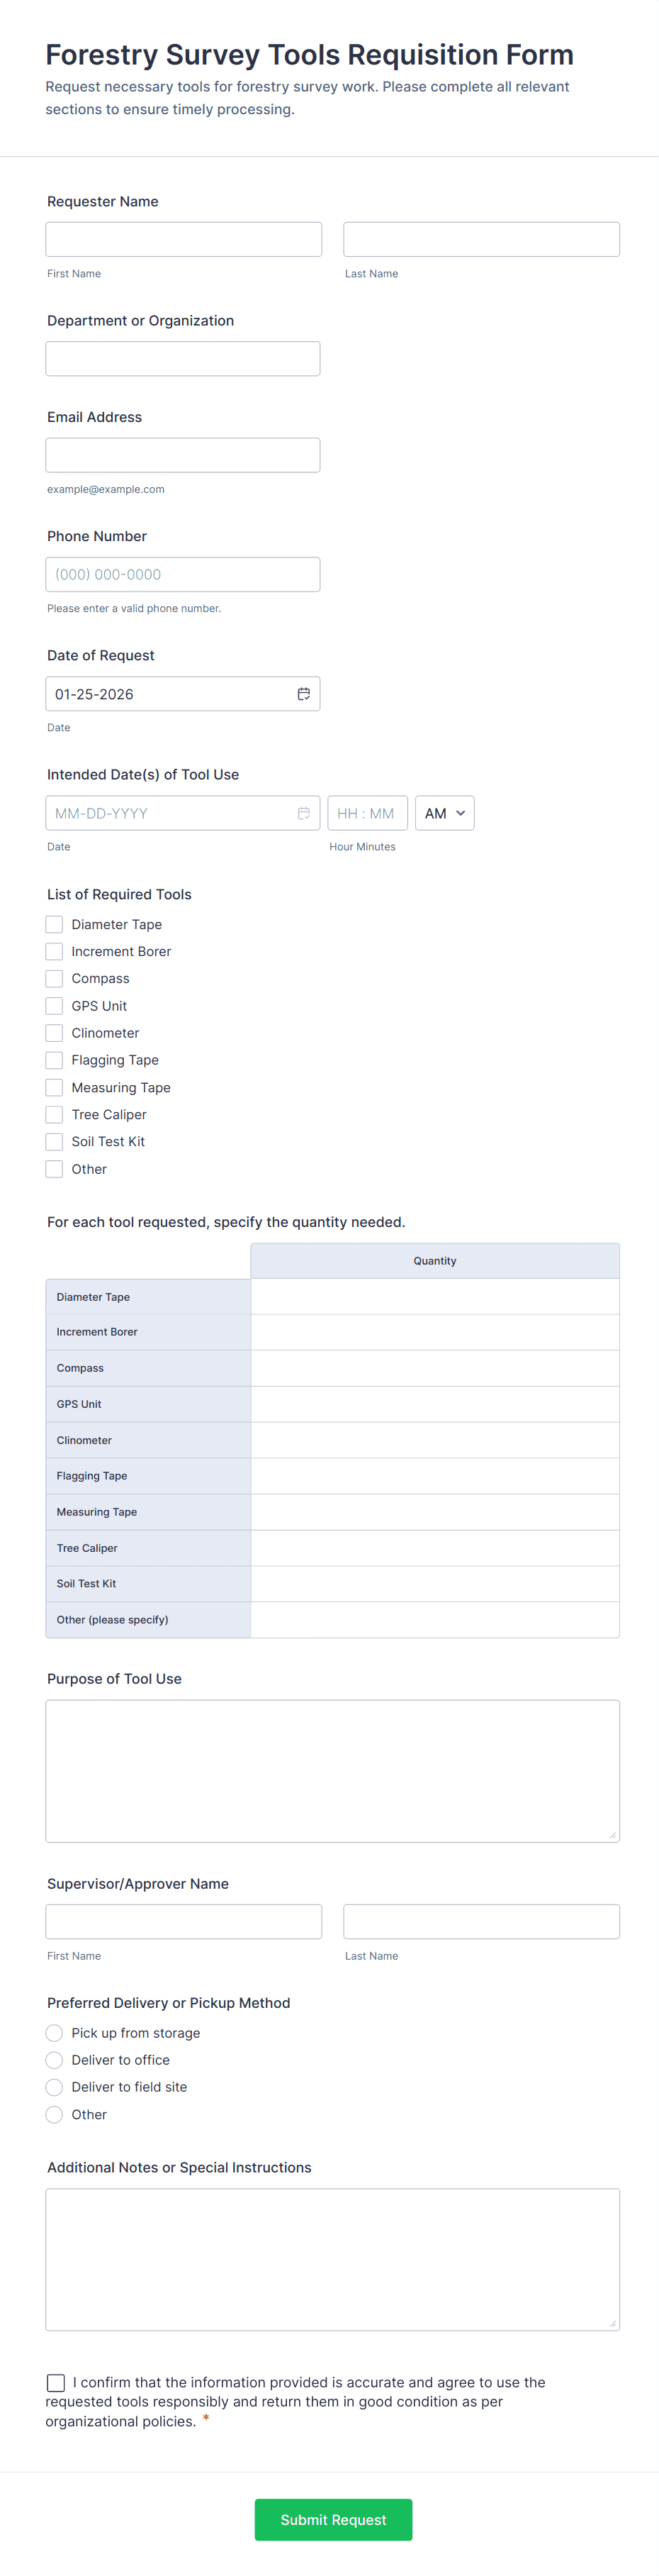Check the confirmation agreement checkbox

[x=56, y=2383]
